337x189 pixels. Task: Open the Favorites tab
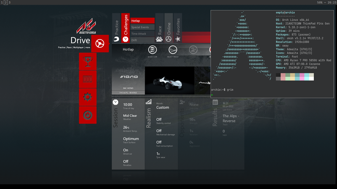click(x=178, y=28)
